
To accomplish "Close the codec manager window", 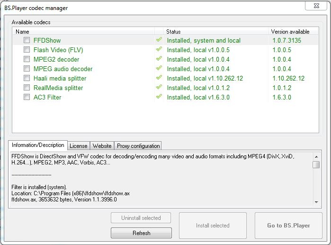I will (x=316, y=6).
